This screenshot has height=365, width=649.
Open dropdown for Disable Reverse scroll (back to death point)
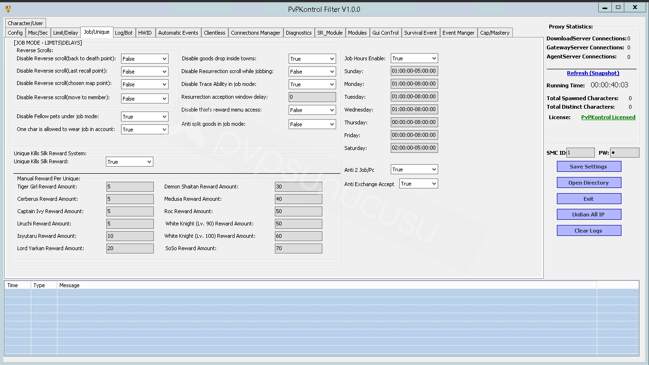tap(145, 59)
